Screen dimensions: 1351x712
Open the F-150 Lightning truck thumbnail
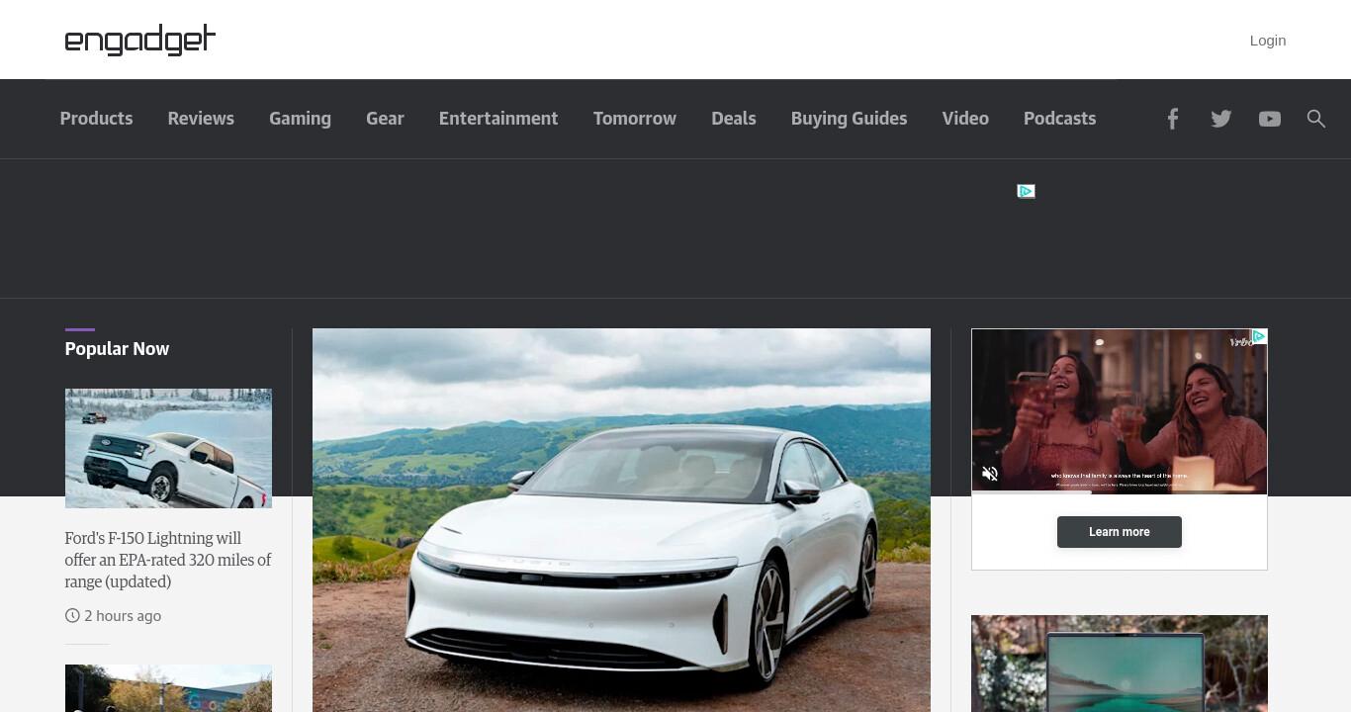tap(168, 448)
